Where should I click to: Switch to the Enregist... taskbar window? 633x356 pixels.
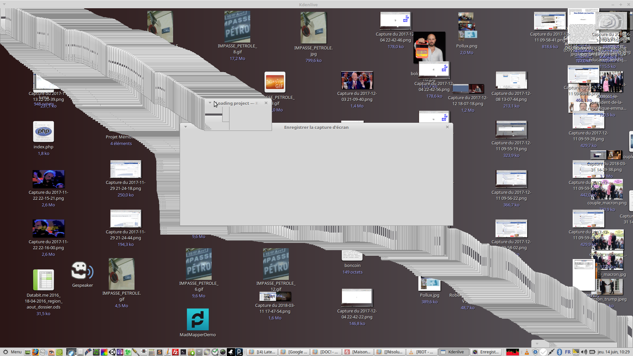click(x=486, y=352)
